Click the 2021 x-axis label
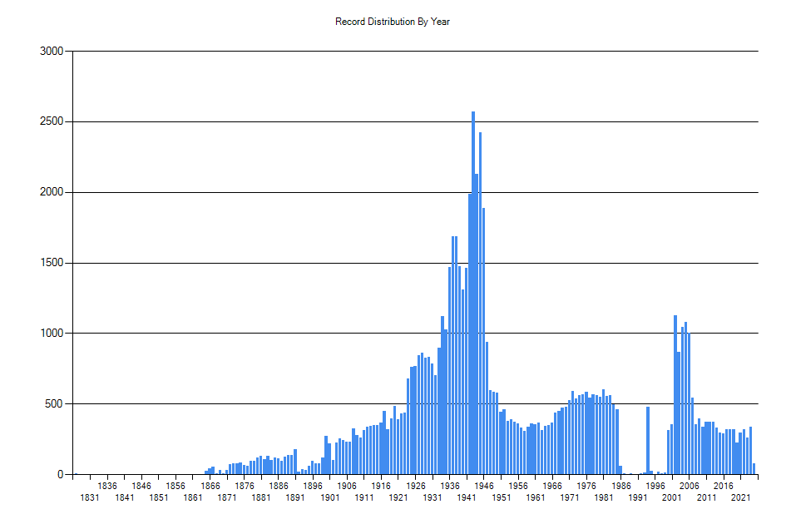786x524 pixels. tap(741, 497)
